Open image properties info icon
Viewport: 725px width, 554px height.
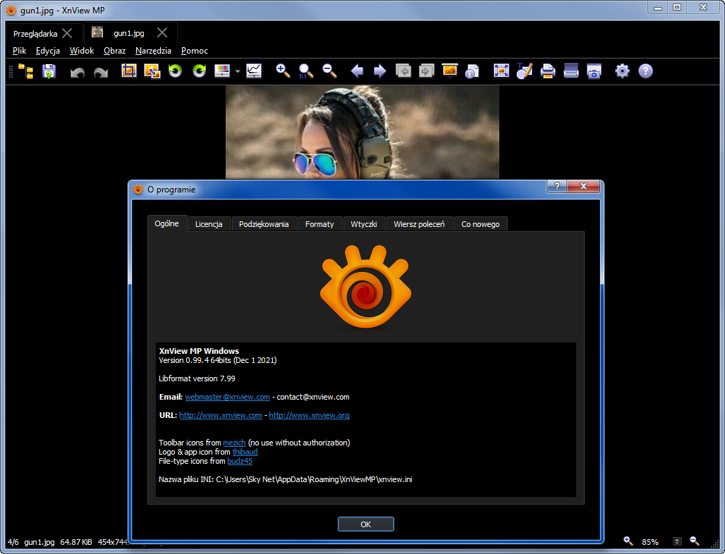click(472, 71)
